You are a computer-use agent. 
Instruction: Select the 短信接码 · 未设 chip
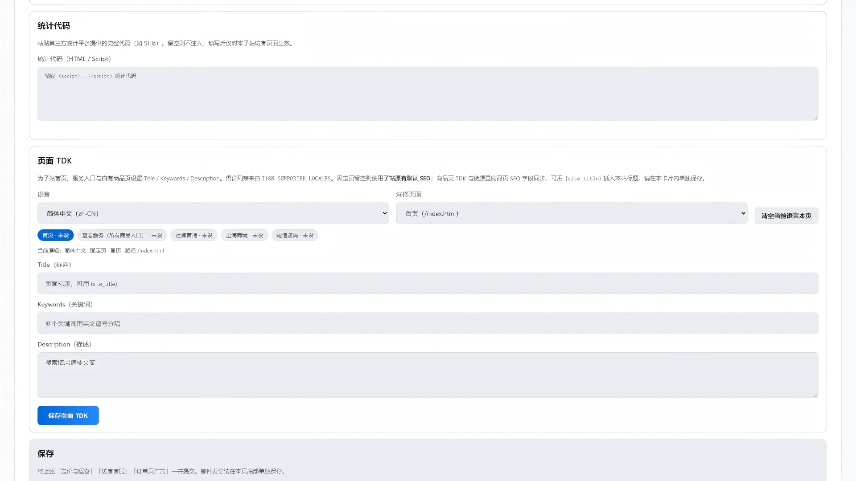click(x=295, y=235)
